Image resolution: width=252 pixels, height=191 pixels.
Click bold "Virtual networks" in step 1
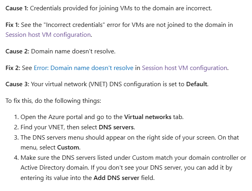[x=148, y=117]
